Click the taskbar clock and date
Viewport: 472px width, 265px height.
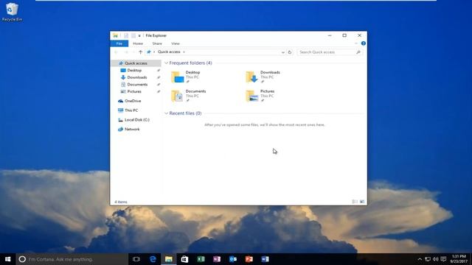tap(459, 259)
